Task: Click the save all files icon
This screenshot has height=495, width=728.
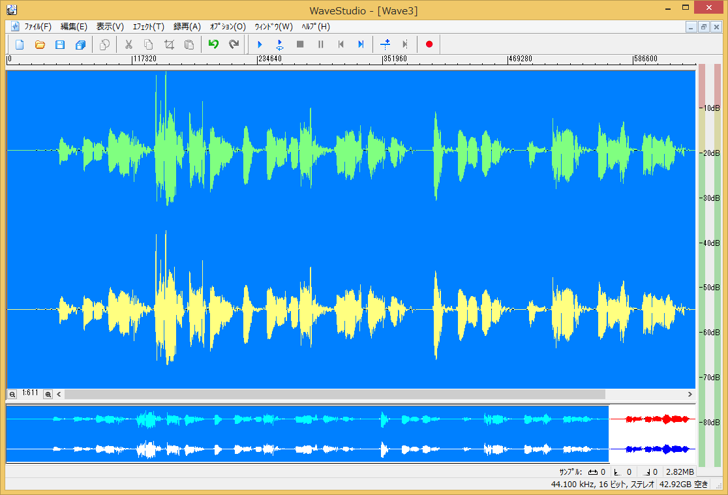Action: (80, 44)
